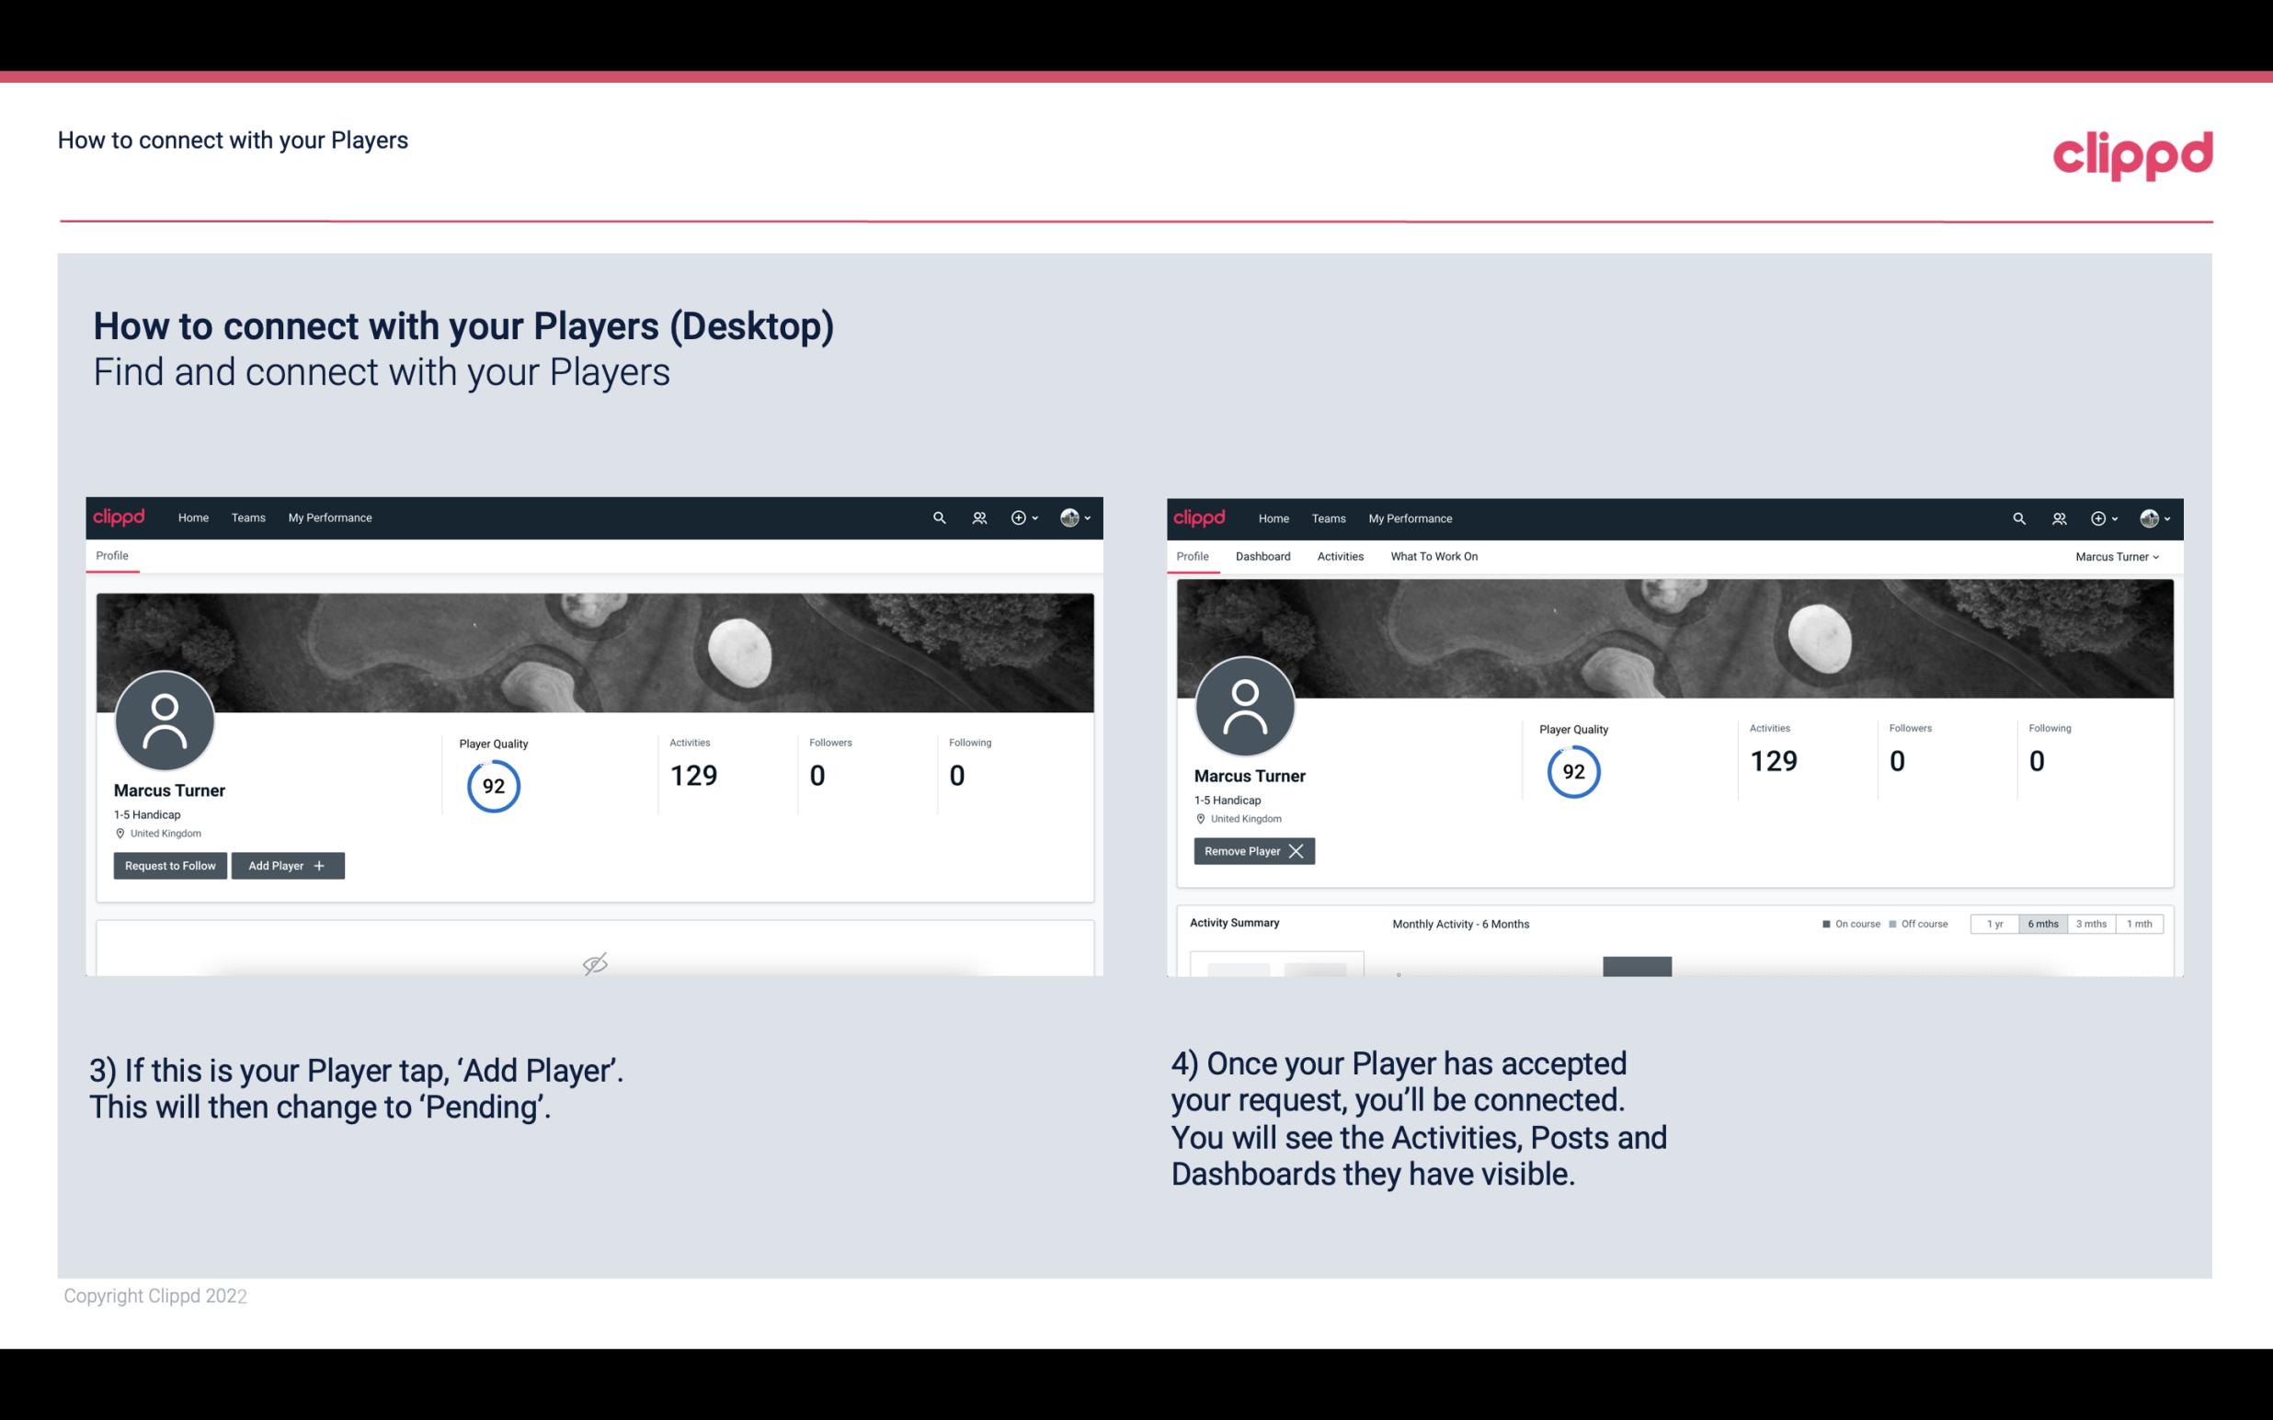Screen dimensions: 2273x1420
Task: Select the 'Activities' tab on right screen
Action: click(x=1339, y=556)
